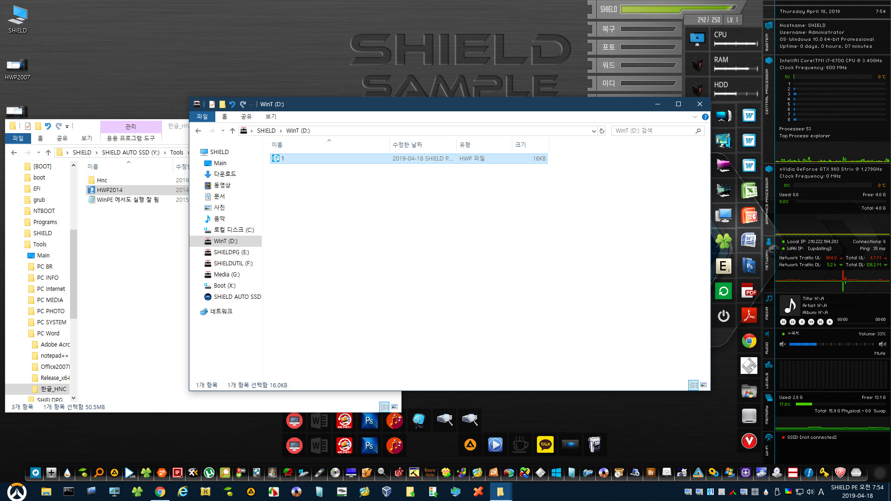Open the SHIELD computer desktop icon
Image resolution: width=891 pixels, height=501 pixels.
(18, 19)
